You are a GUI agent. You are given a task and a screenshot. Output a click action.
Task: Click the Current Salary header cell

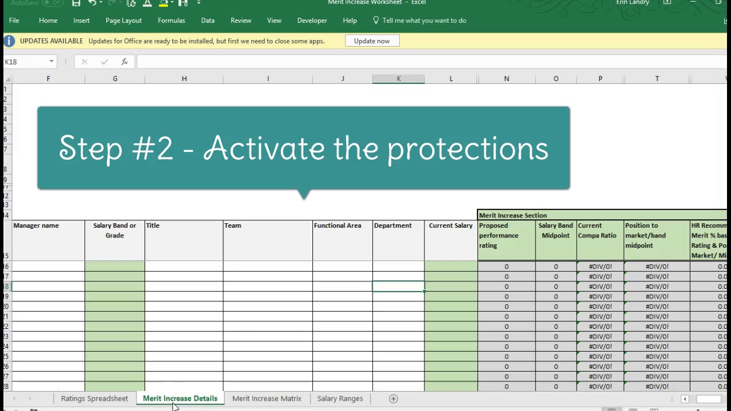click(x=451, y=240)
